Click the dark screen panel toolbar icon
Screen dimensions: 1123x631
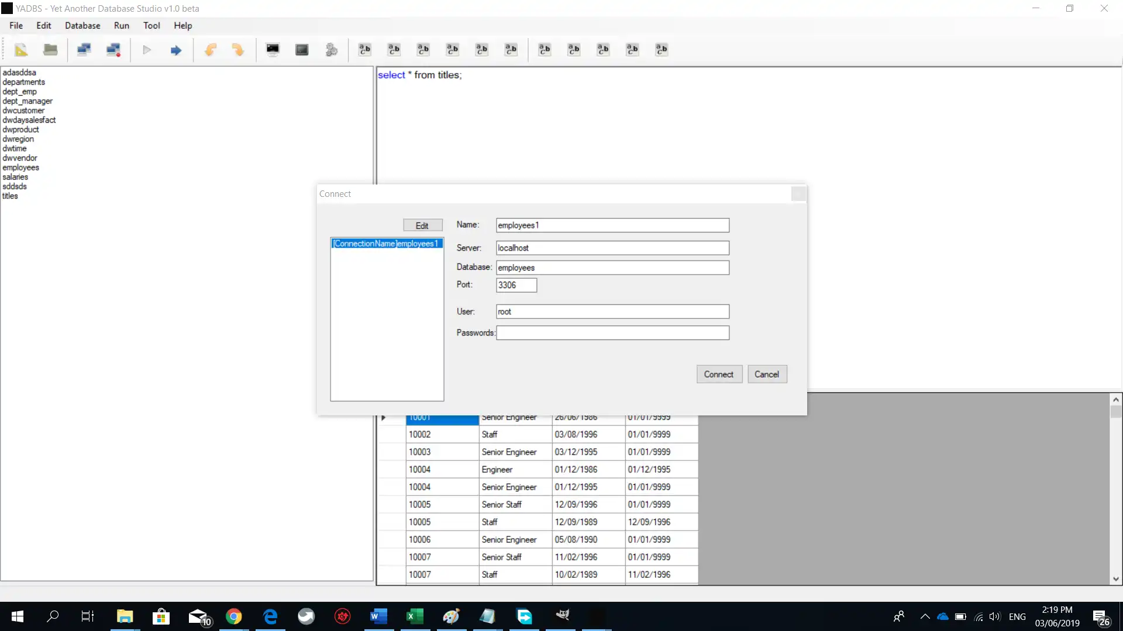point(302,50)
